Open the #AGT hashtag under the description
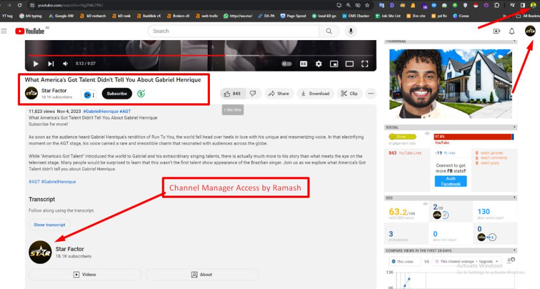Screen dimensions: 540x289 [x=34, y=181]
